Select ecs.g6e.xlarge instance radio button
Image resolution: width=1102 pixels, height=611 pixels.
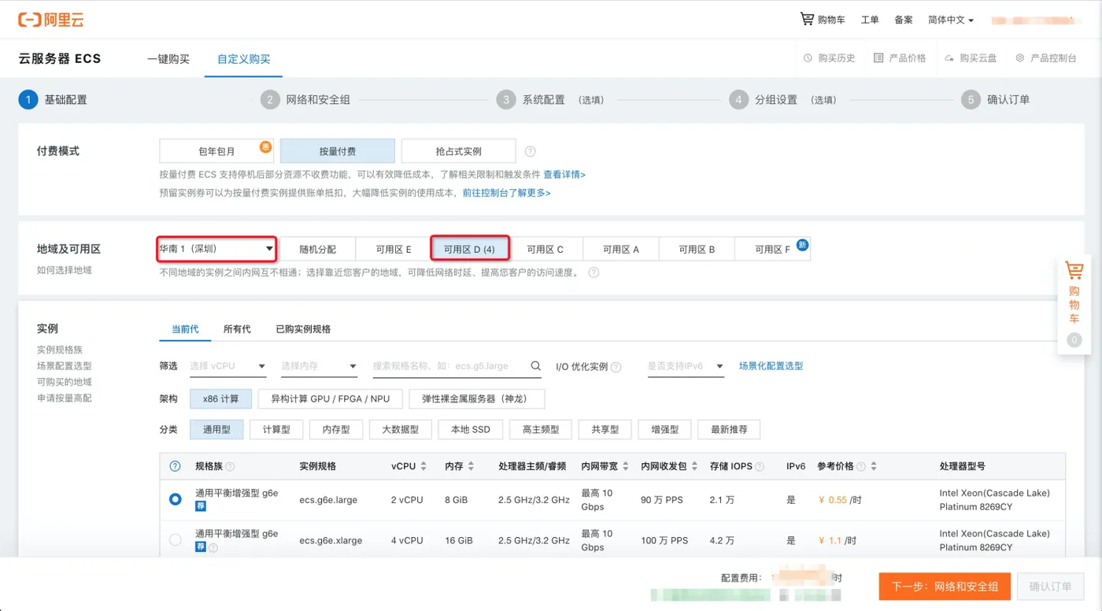tap(175, 540)
